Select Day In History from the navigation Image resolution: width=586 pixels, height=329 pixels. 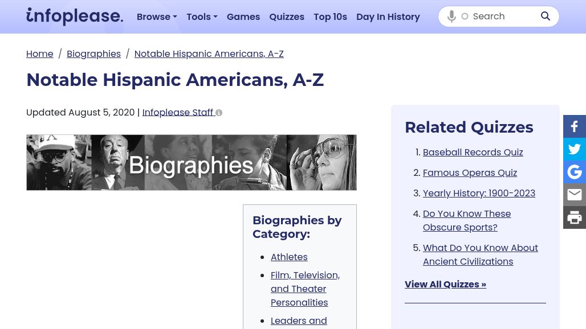(388, 17)
